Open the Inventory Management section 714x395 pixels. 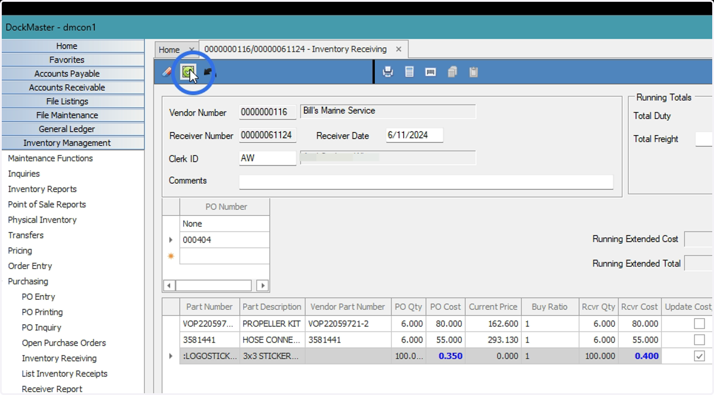coord(73,143)
